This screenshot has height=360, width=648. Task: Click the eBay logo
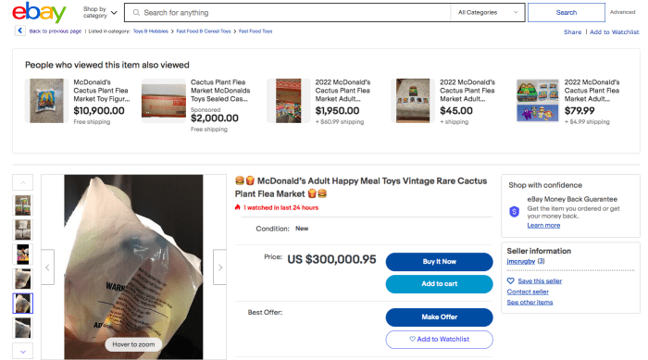[39, 12]
